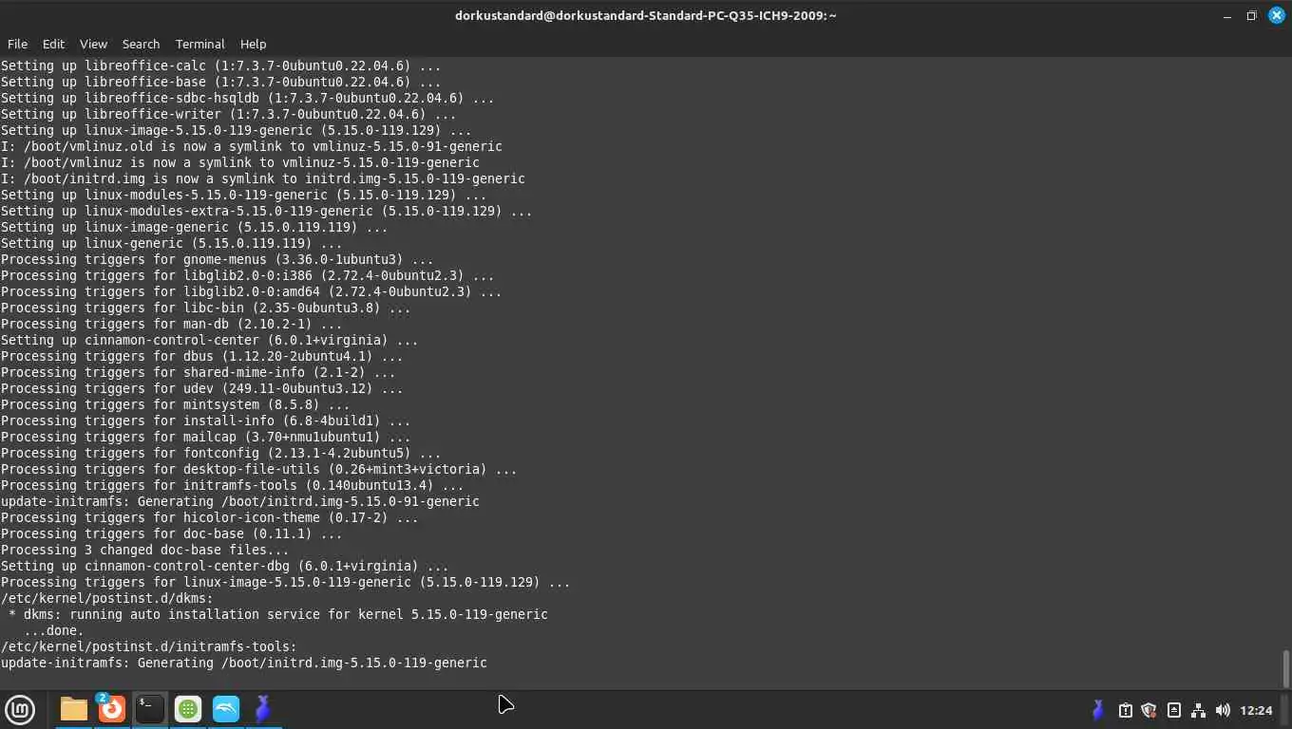
Task: Click the tray icon left of the shield
Action: point(1125,710)
